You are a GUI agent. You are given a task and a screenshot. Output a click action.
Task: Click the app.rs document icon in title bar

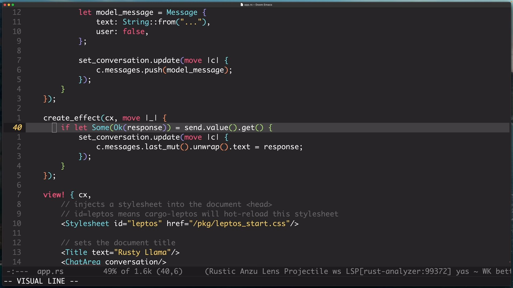click(x=242, y=5)
